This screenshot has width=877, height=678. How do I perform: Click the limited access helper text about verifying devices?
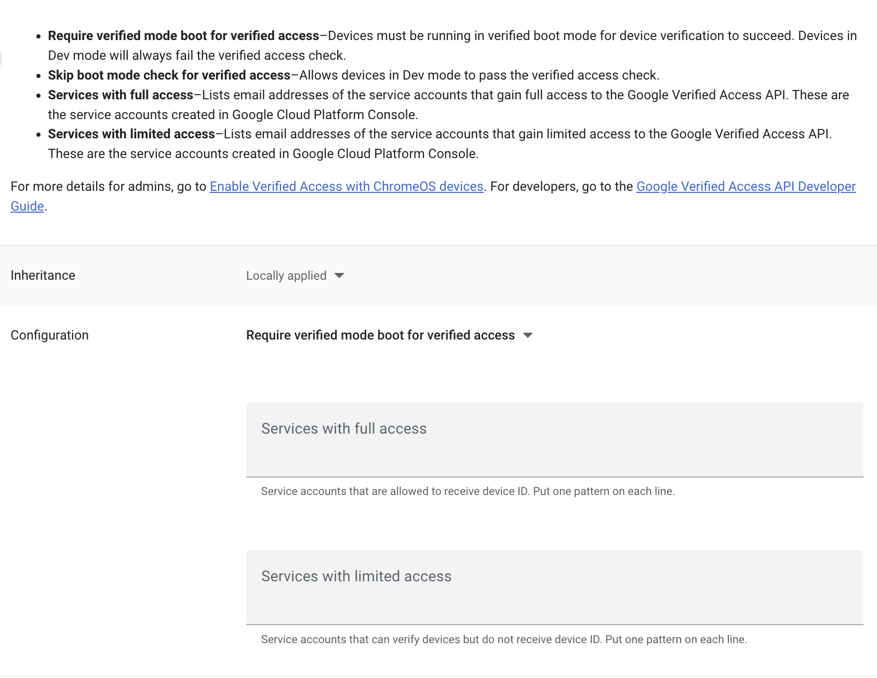coord(504,640)
